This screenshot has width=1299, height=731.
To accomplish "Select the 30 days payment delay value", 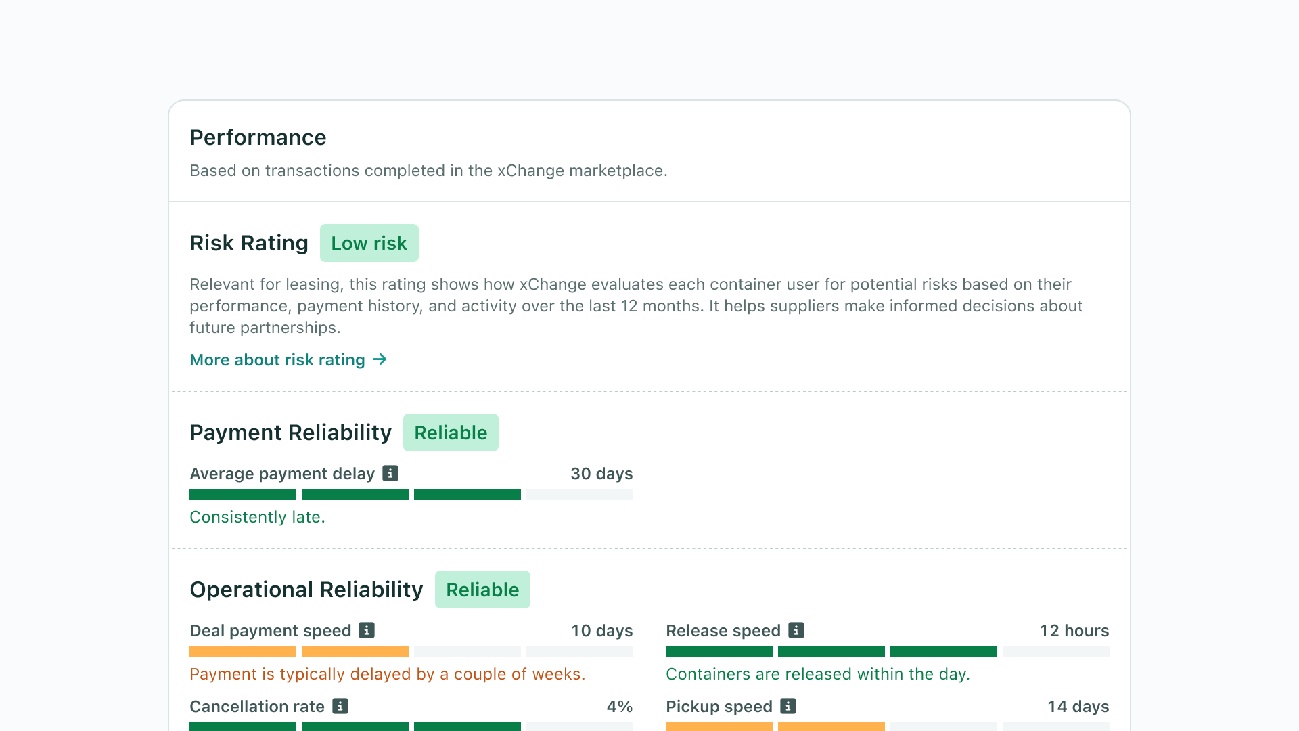I will 601,474.
